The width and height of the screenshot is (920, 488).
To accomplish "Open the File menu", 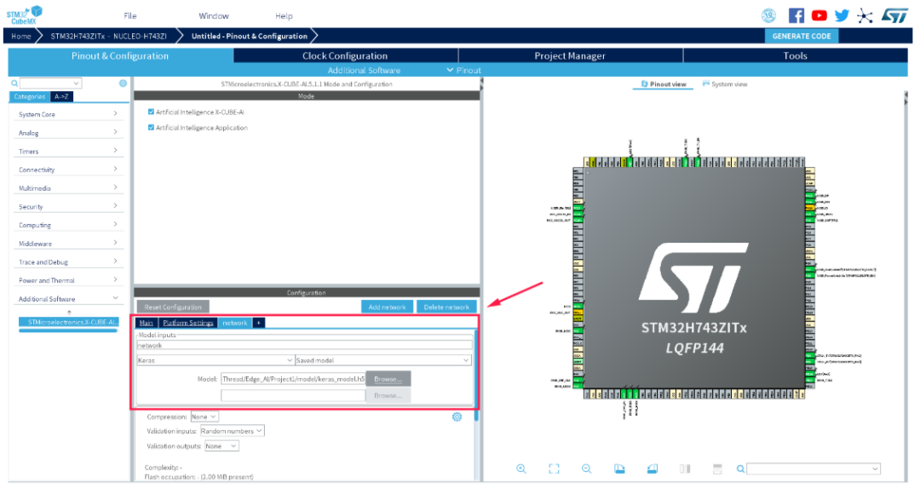I will click(130, 16).
